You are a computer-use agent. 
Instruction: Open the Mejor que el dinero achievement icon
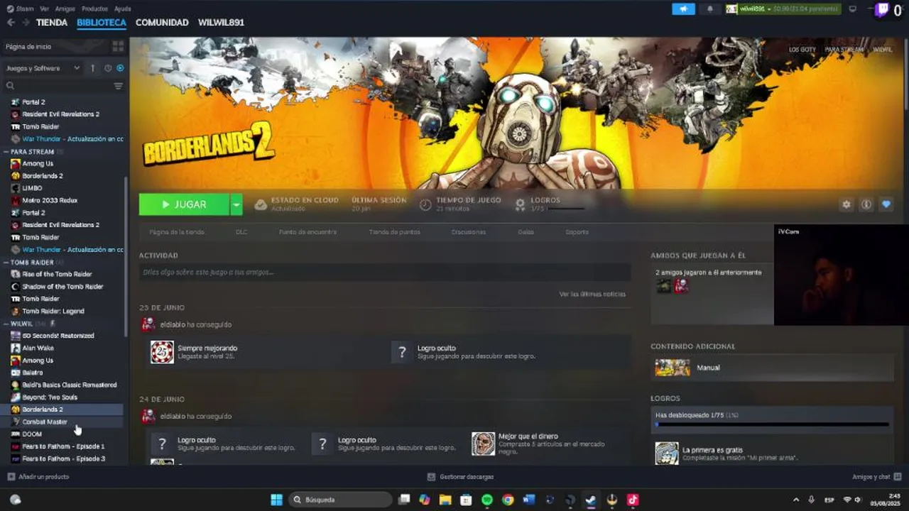pos(483,444)
